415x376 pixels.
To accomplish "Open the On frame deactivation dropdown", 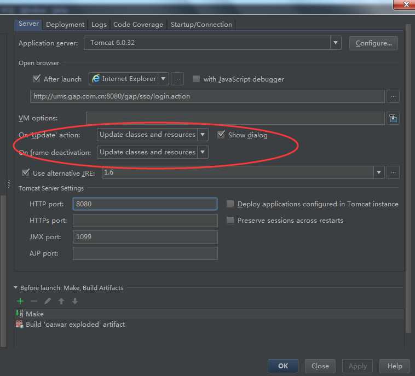I will point(203,152).
